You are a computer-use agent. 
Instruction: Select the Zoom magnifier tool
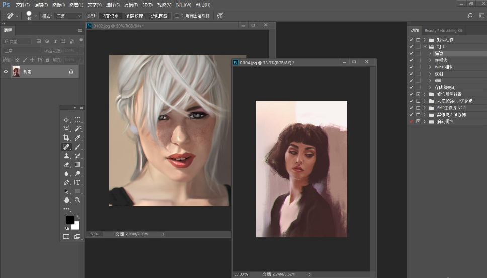(78, 200)
